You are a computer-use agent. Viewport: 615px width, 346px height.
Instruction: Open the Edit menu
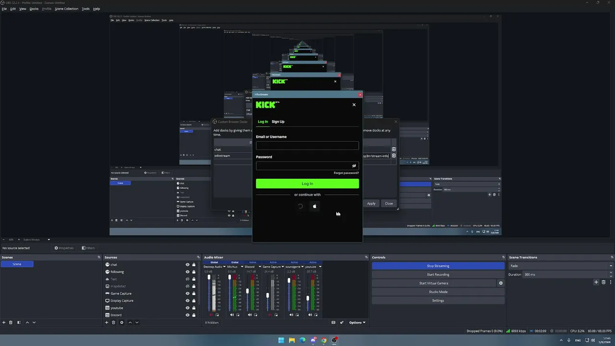click(x=13, y=9)
